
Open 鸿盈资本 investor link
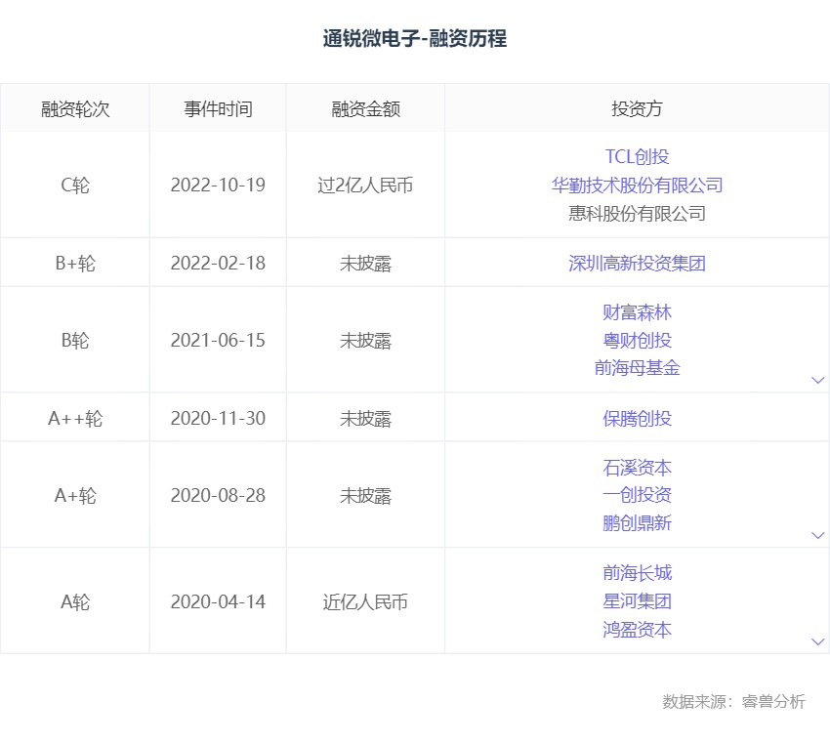pos(637,630)
